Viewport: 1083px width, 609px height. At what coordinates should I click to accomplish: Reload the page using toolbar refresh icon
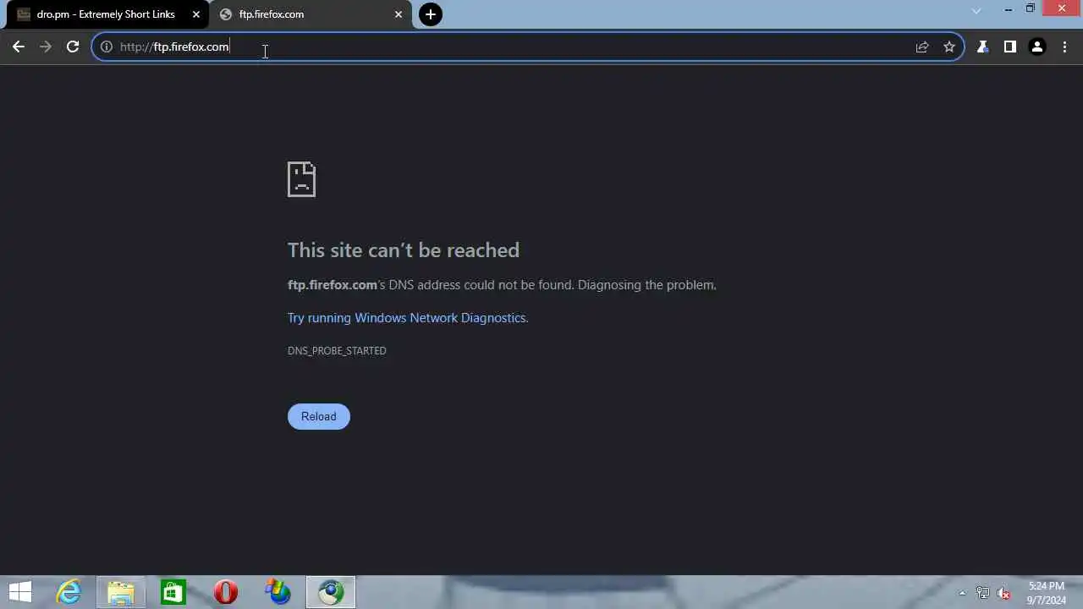73,47
